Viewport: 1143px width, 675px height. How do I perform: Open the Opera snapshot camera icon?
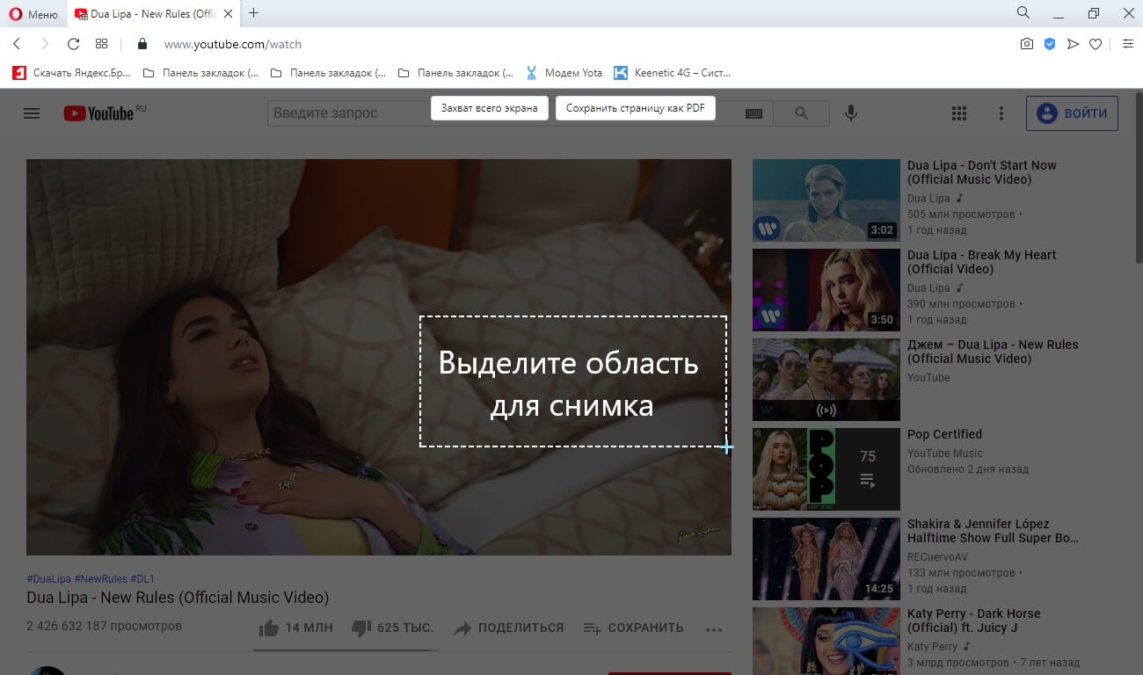(x=1026, y=43)
